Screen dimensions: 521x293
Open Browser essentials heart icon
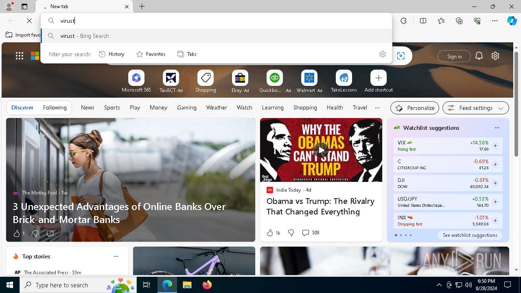(x=477, y=21)
